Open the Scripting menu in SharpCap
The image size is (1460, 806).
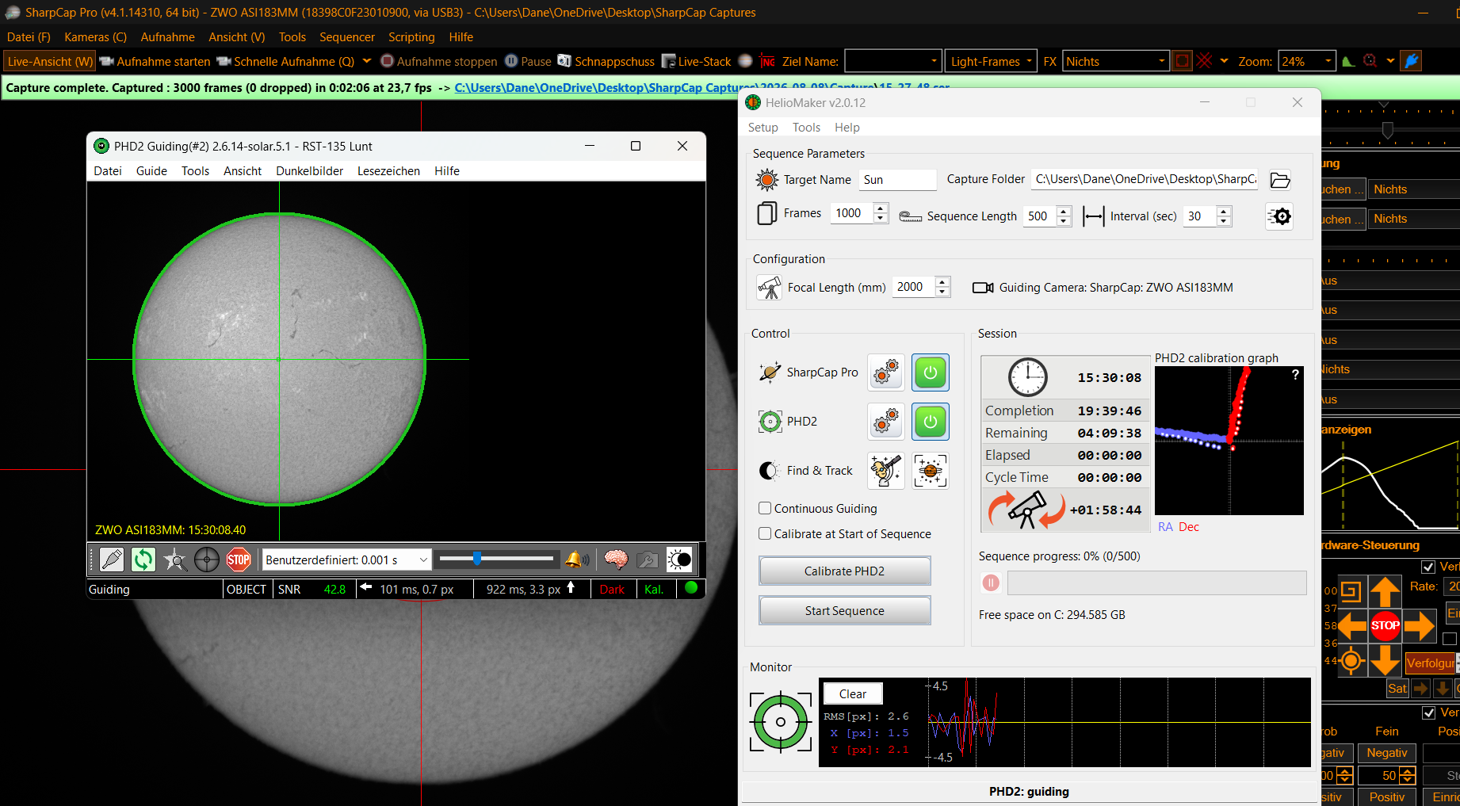click(411, 37)
